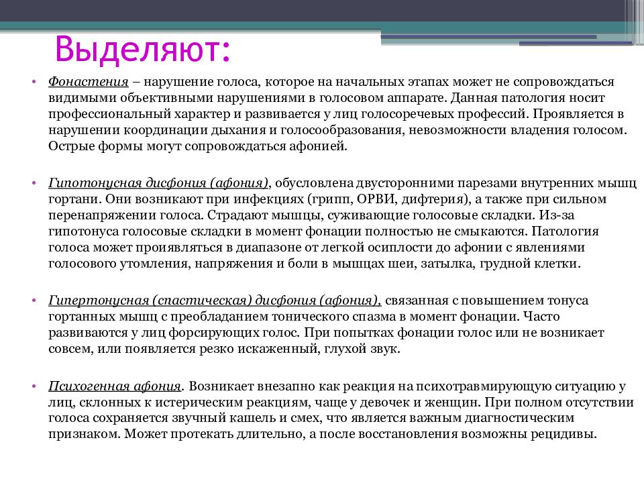Click the phrase "чаще у девочек и женщин"

[x=399, y=402]
